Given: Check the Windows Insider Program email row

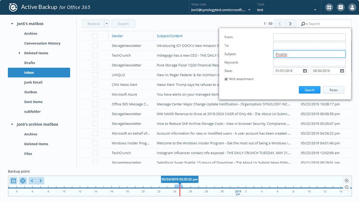Looking at the screenshot, I should pyautogui.click(x=95, y=143).
